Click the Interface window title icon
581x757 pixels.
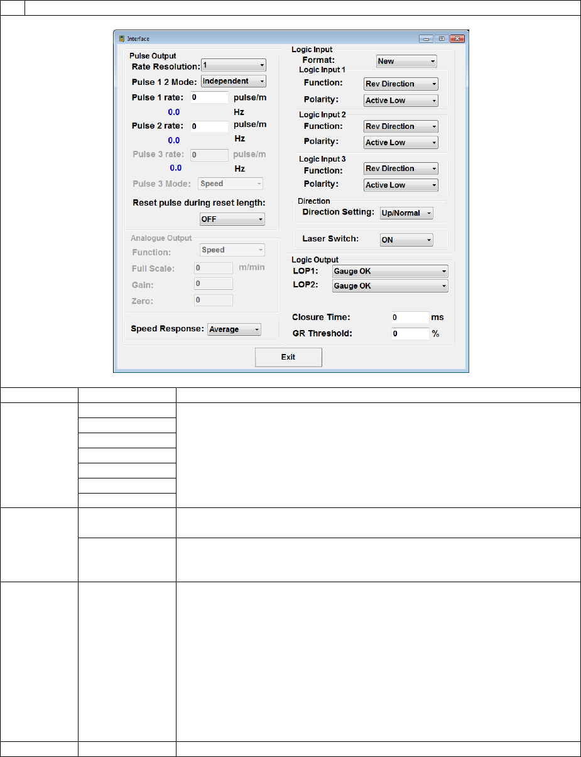click(x=122, y=38)
